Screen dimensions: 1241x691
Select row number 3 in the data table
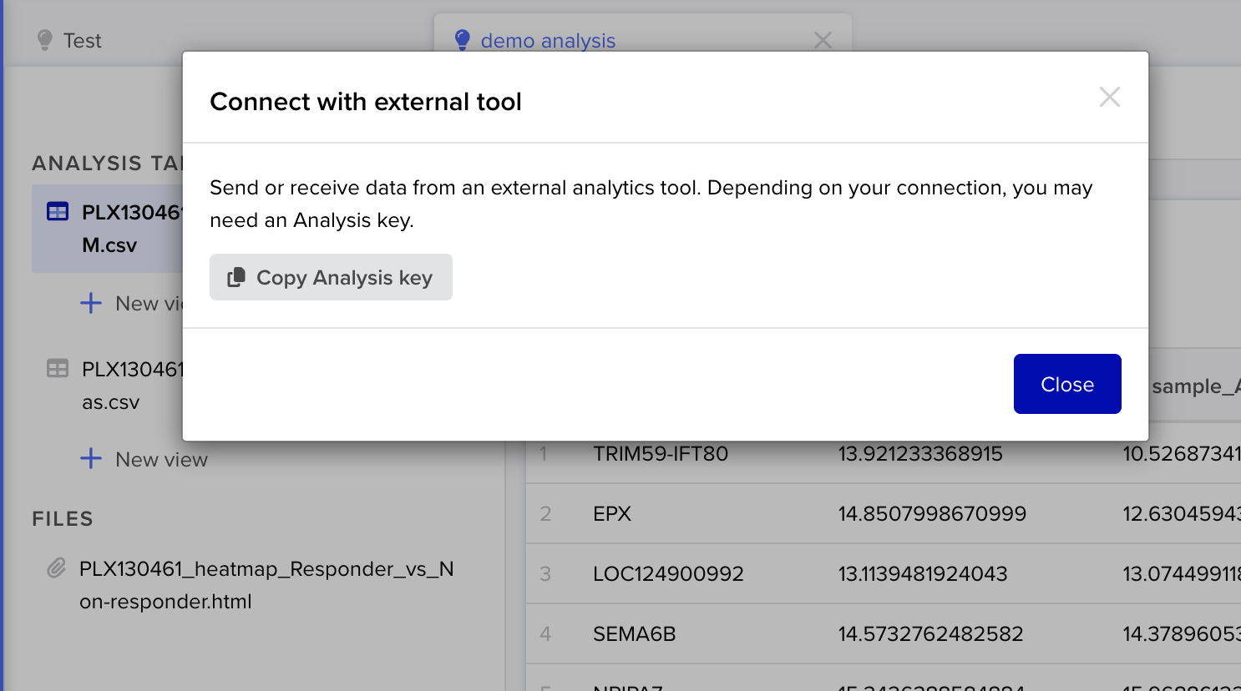point(545,574)
